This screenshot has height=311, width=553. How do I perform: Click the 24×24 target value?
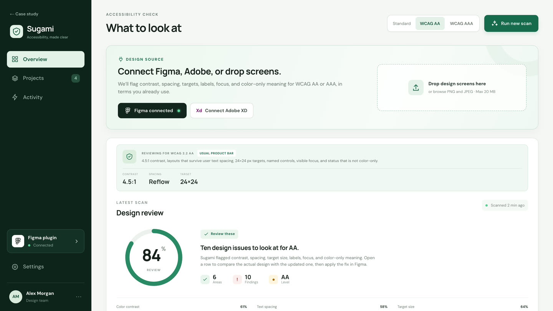coord(189,182)
